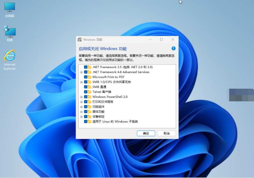254x178 pixels.
Task: Click folder icon beside SMB 直通
Action: tap(89, 87)
